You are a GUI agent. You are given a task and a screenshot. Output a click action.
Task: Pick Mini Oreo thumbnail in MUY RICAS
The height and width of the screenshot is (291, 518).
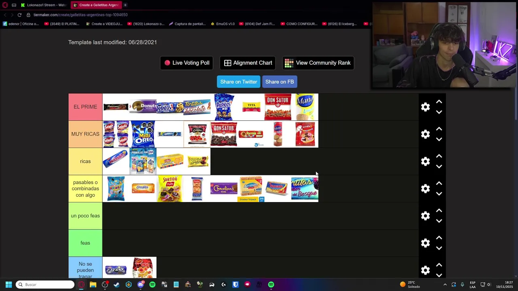(143, 134)
